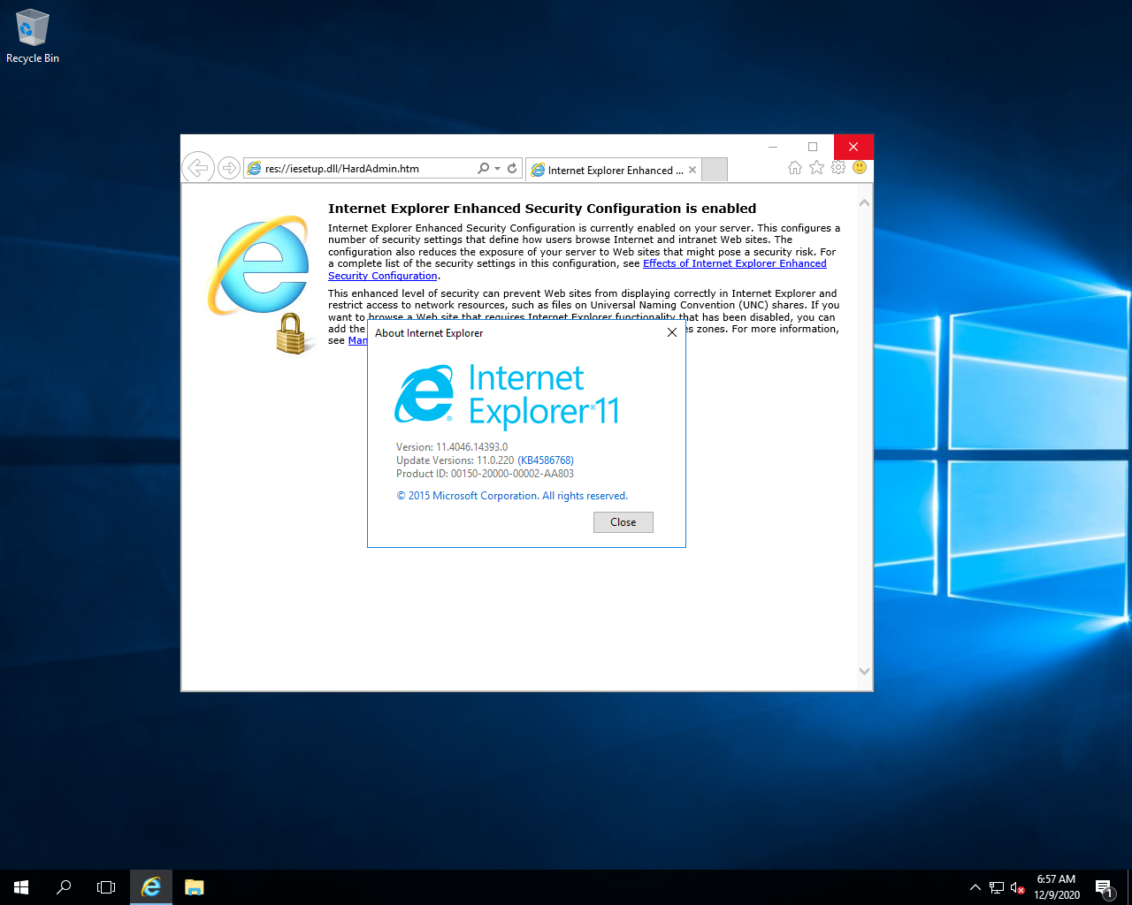The height and width of the screenshot is (905, 1132).
Task: Click the Security Configuration link text
Action: pos(383,276)
